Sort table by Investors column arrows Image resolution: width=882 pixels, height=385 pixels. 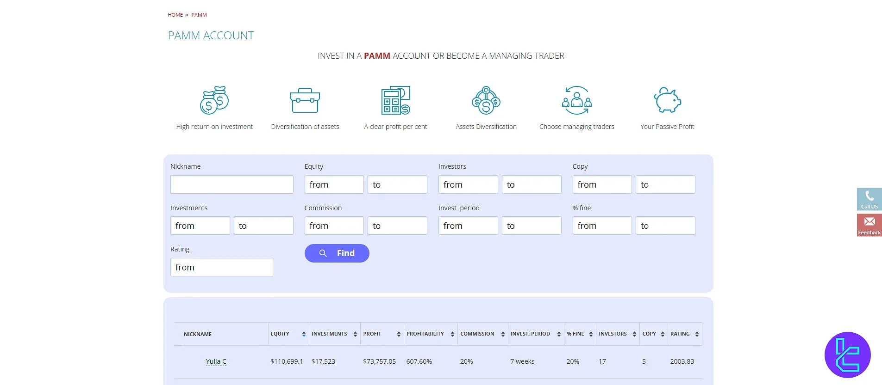(x=634, y=334)
